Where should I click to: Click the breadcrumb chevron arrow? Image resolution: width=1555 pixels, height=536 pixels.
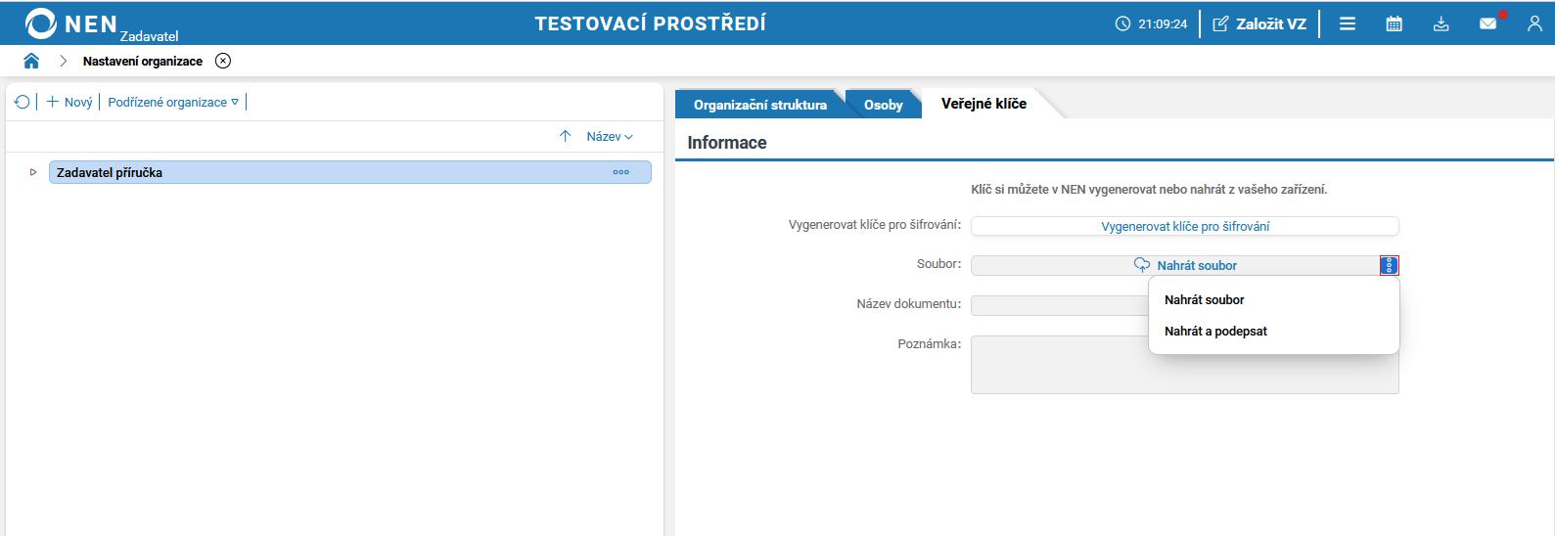click(x=63, y=61)
